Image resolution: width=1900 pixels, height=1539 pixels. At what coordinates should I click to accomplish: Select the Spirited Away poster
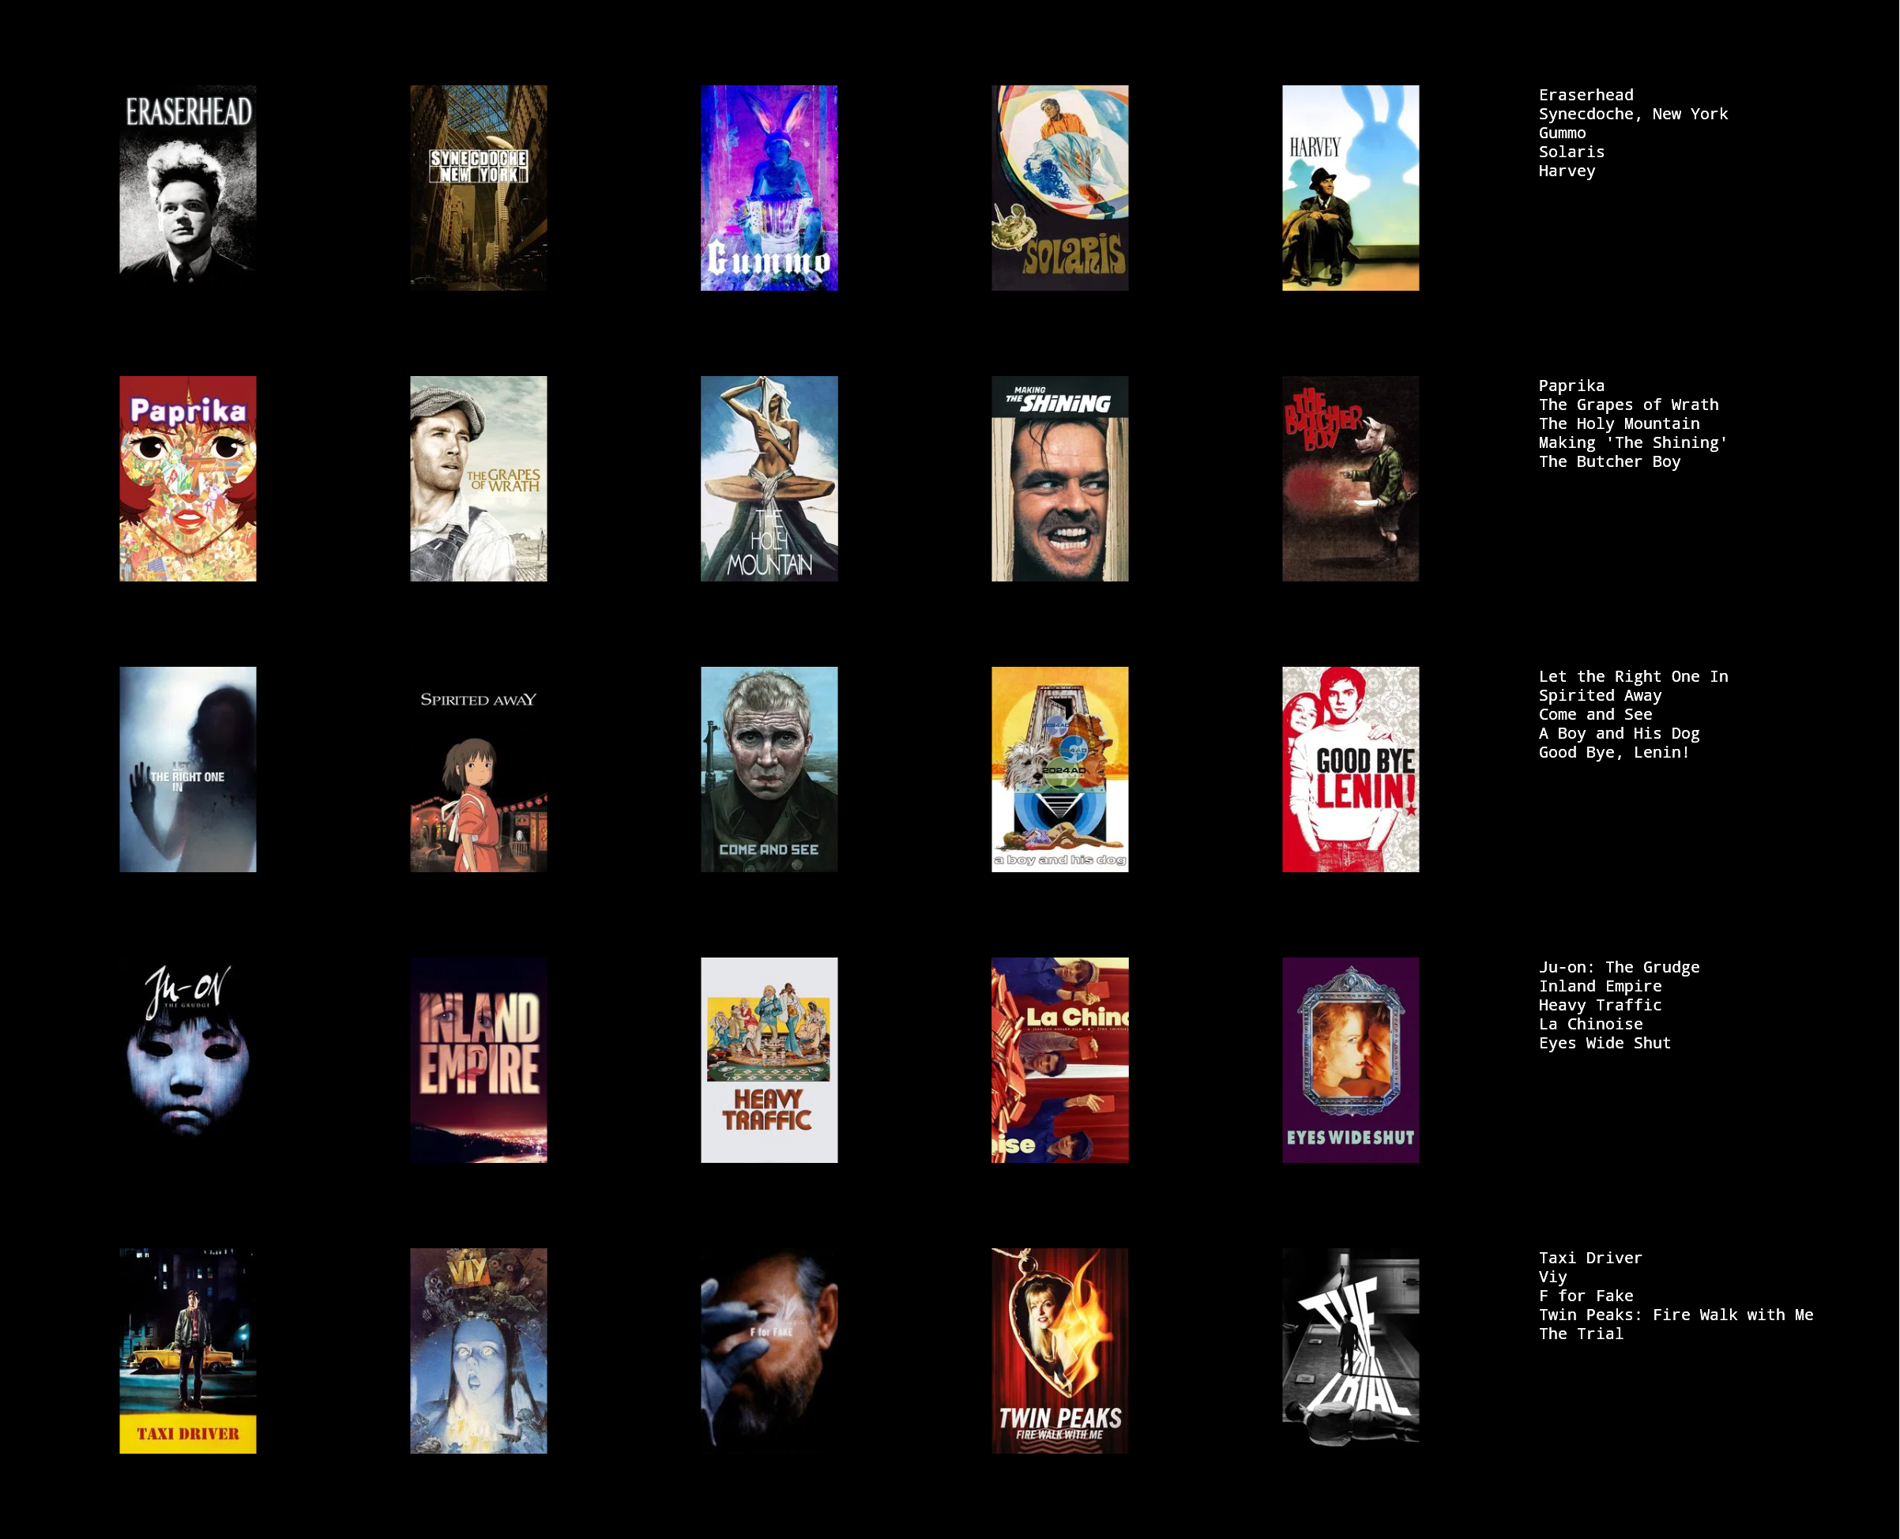coord(479,769)
